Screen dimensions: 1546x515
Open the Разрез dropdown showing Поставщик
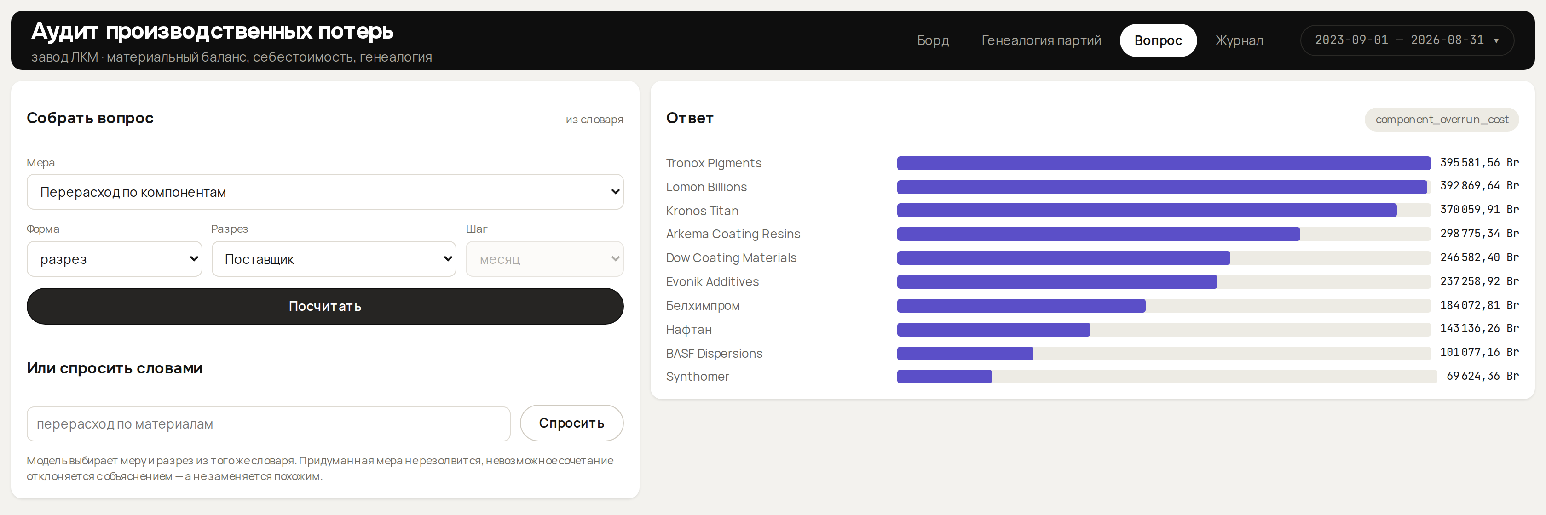(x=334, y=259)
